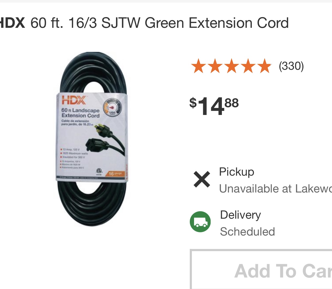Viewport: 332px width, 289px height.
Task: Click the HDX logo on the packaging
Action: [x=74, y=100]
